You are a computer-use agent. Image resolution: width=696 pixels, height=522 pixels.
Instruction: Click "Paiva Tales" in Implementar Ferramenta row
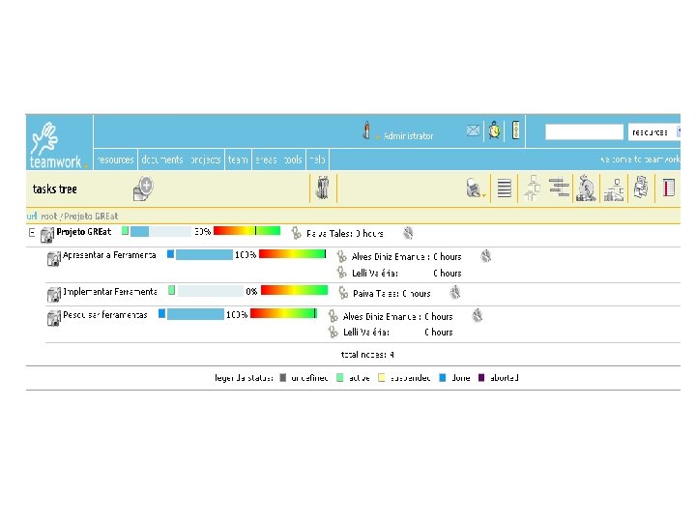(375, 294)
